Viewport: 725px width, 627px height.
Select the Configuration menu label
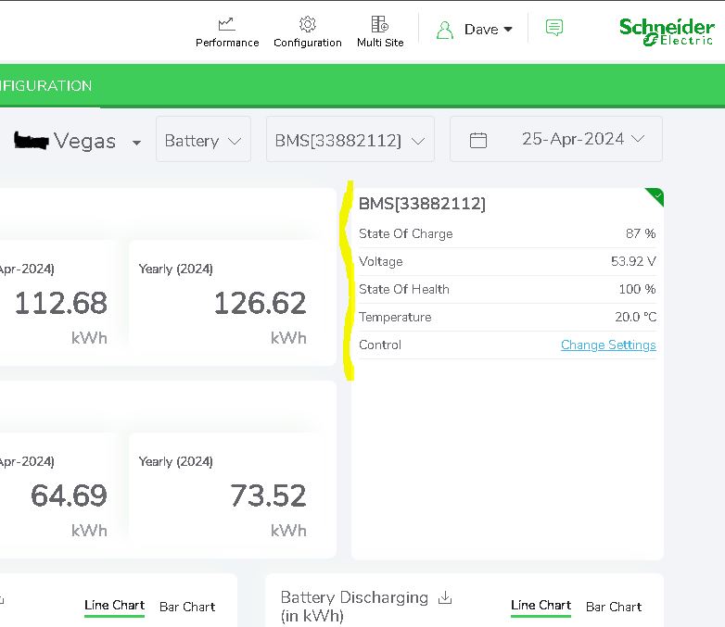(308, 43)
